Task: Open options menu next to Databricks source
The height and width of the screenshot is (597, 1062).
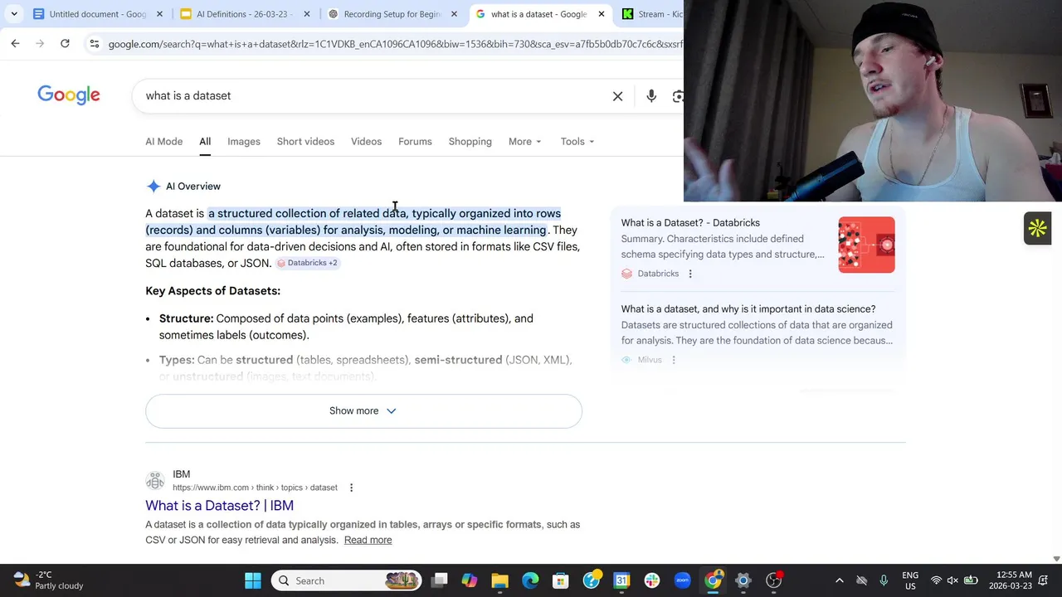Action: (x=689, y=274)
